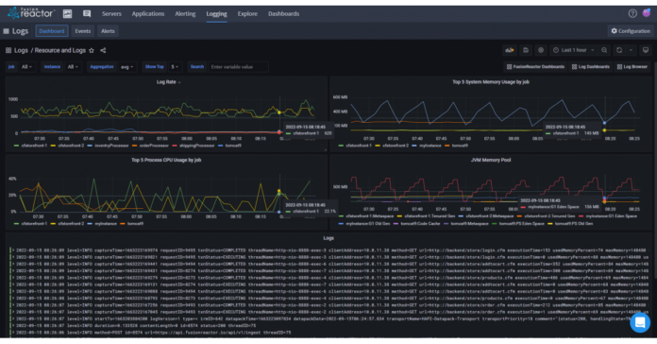
Task: Click the Top 5 Process CPU Usage panel title
Action: (166, 160)
